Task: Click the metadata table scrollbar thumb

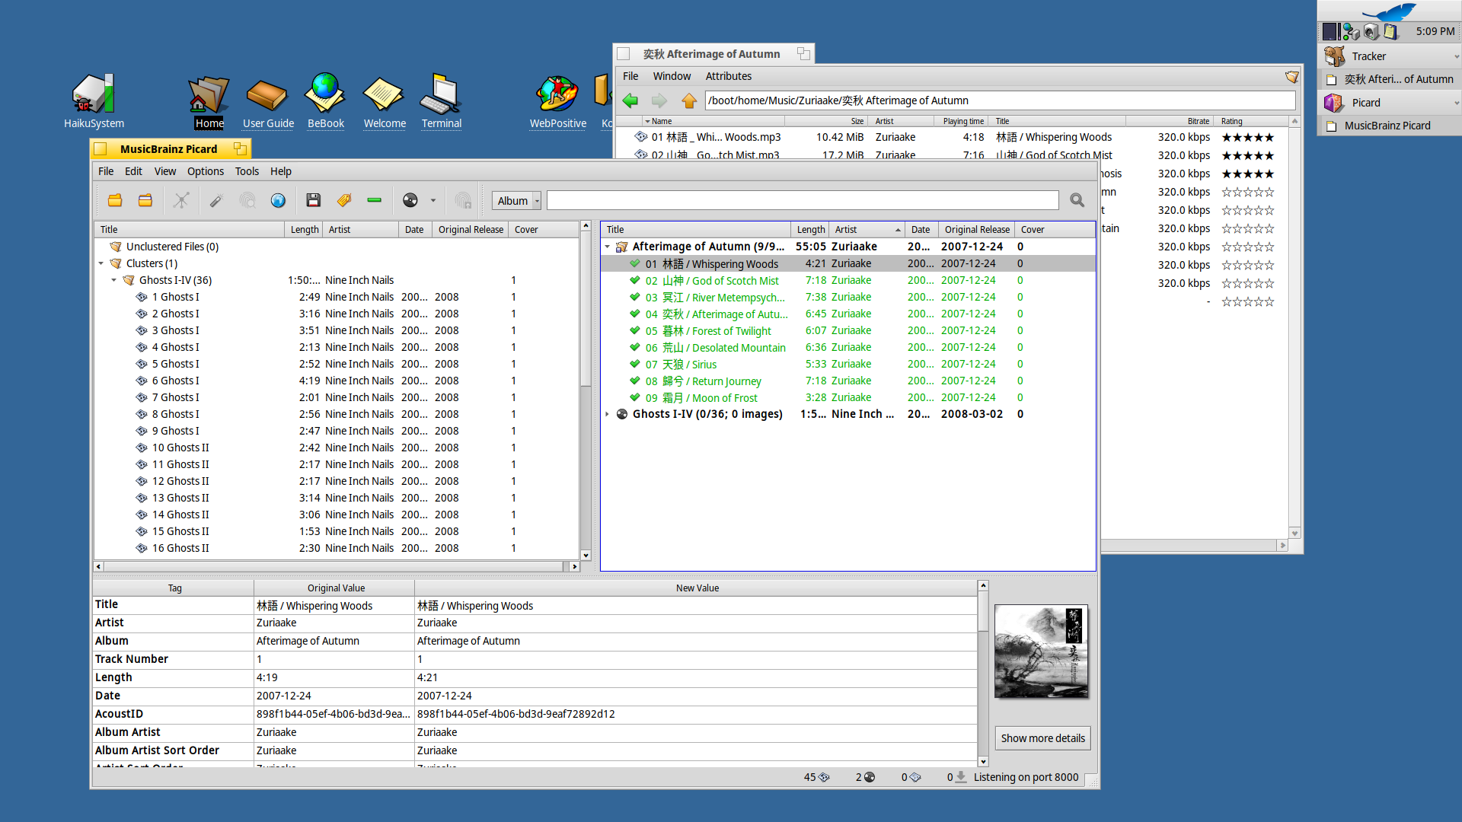Action: 983,611
